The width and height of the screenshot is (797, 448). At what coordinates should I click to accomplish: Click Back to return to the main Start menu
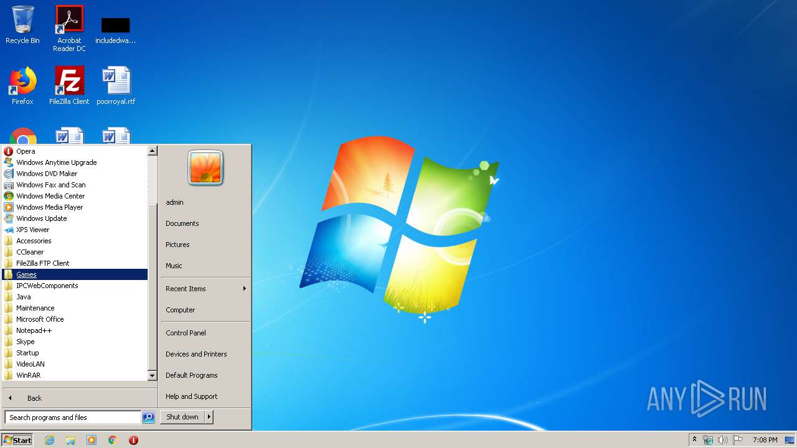(x=80, y=398)
